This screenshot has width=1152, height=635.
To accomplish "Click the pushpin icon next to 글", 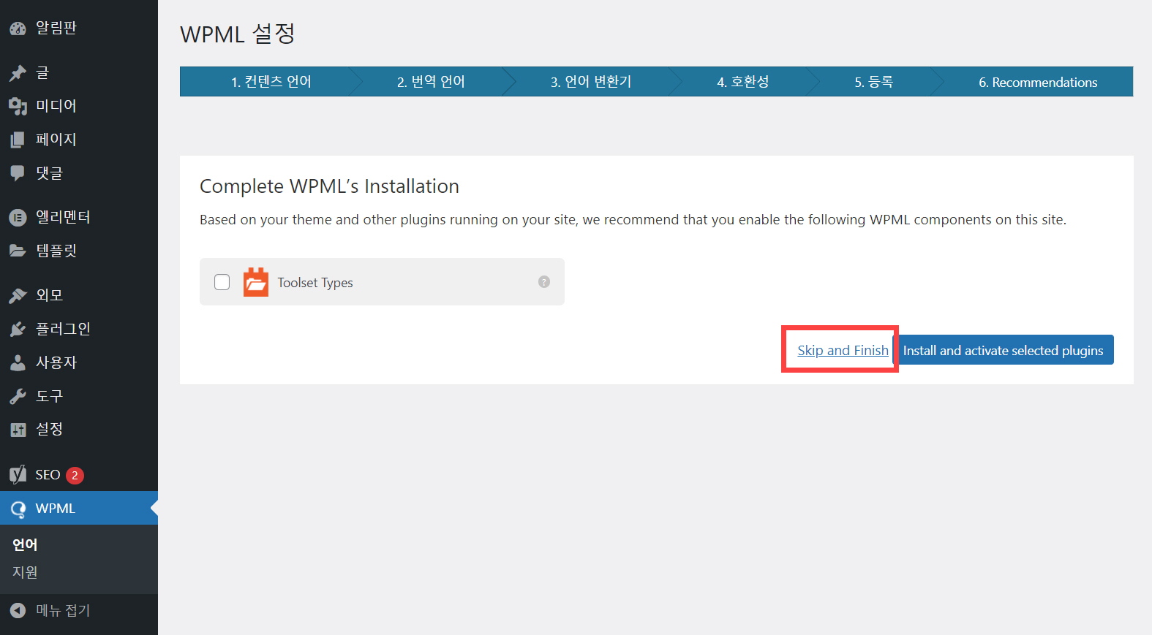I will click(x=18, y=73).
